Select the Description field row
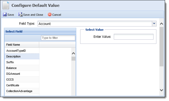Screen dimensions: 169x101 coord(22,56)
